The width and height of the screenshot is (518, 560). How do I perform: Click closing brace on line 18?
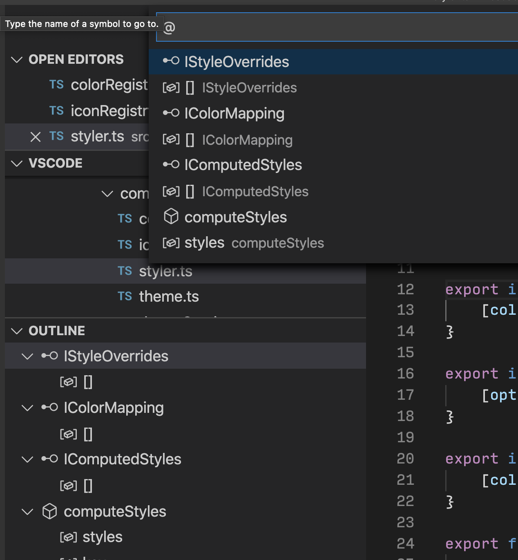click(x=450, y=417)
